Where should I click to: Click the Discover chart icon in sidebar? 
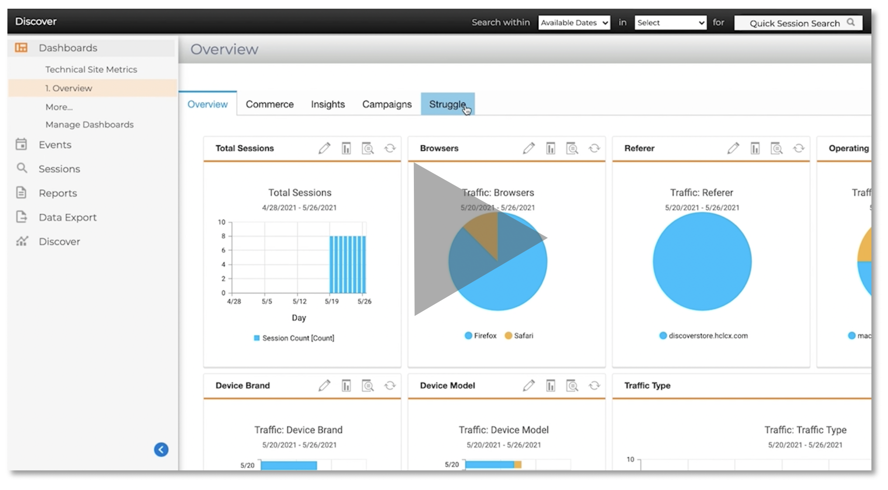pyautogui.click(x=22, y=241)
